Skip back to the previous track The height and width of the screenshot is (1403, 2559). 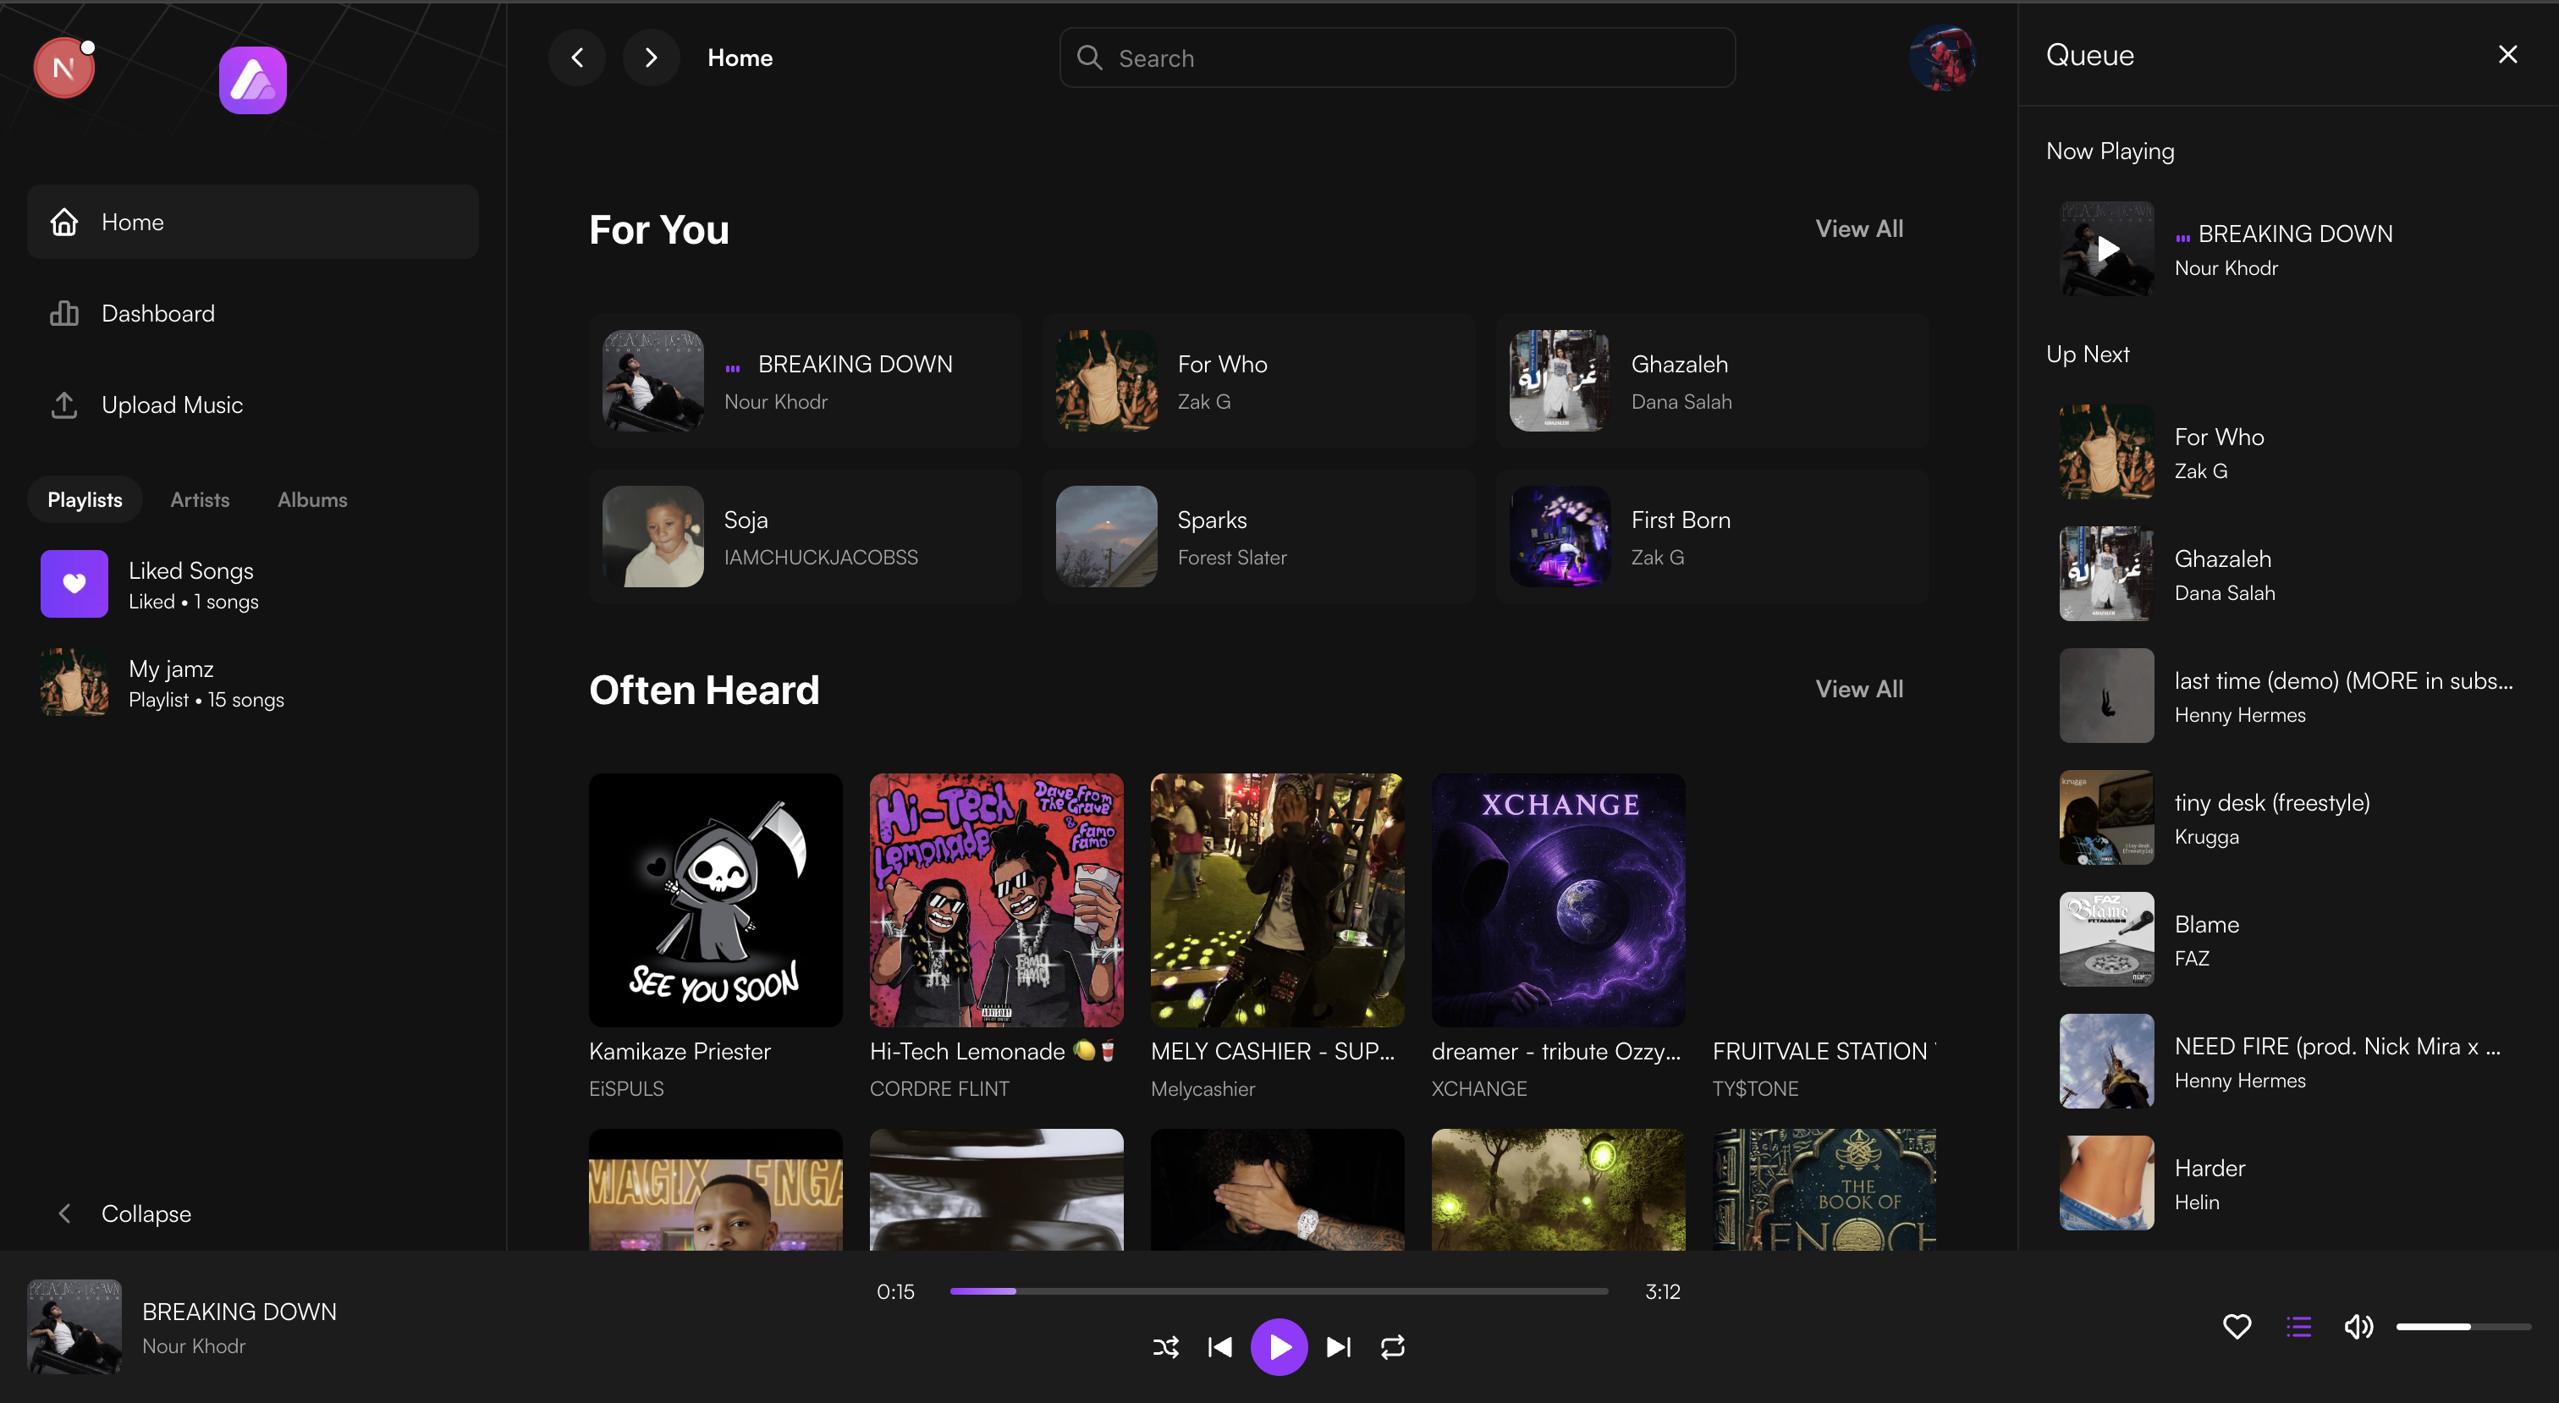[1219, 1346]
